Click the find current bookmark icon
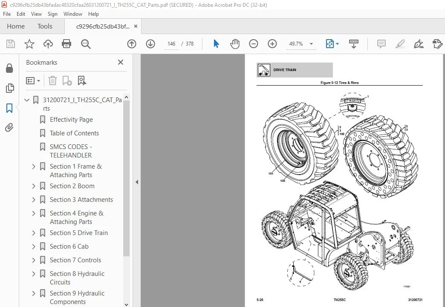 point(82,81)
